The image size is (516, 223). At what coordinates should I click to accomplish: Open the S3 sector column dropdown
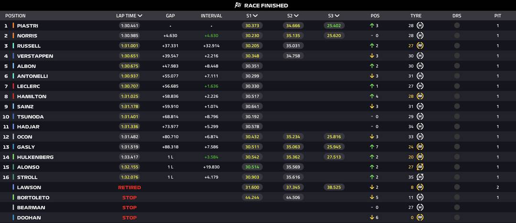click(x=333, y=15)
